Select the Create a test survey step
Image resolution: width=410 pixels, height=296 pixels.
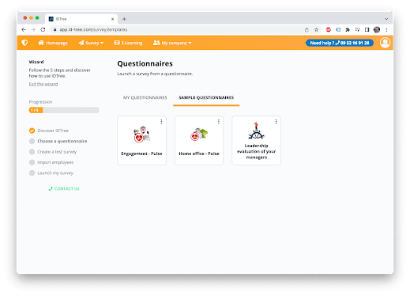click(x=57, y=152)
